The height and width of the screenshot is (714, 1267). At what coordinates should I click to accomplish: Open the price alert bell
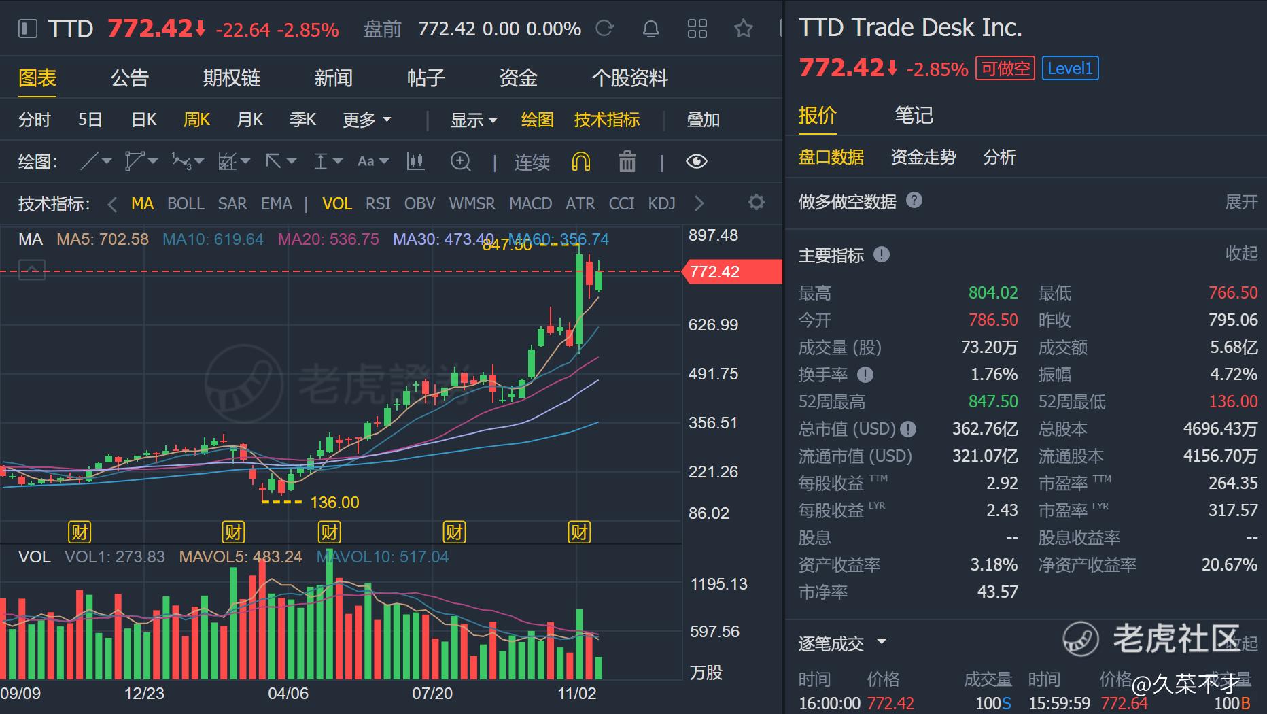(x=650, y=29)
